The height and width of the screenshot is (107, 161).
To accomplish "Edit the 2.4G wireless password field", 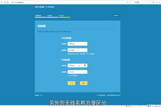I will [x=78, y=50].
